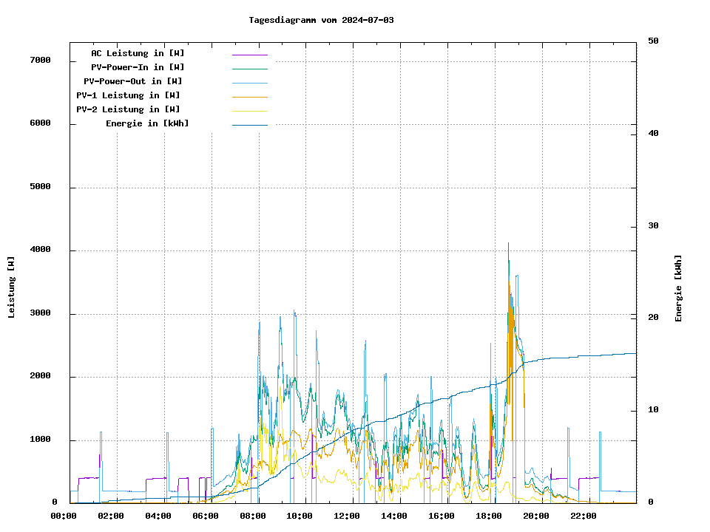Select the PV-2 Leistung legend label

tap(128, 109)
